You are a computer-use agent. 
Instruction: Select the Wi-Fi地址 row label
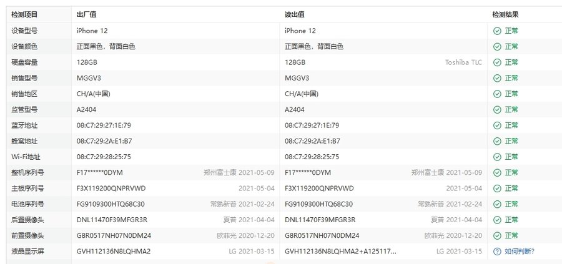26,157
